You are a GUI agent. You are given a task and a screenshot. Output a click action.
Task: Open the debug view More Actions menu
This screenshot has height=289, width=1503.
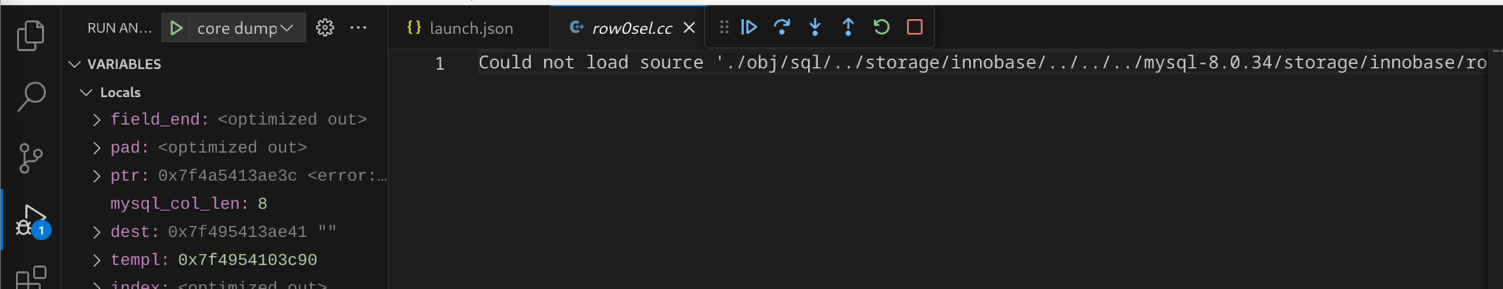pyautogui.click(x=358, y=28)
